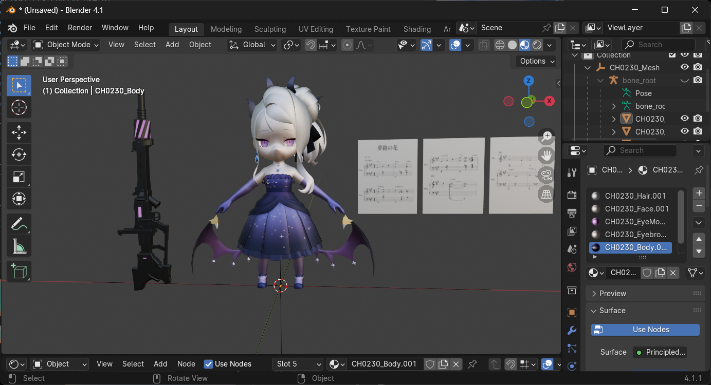Image resolution: width=711 pixels, height=385 pixels.
Task: Click the blue Z axis gizmo
Action: (528, 81)
